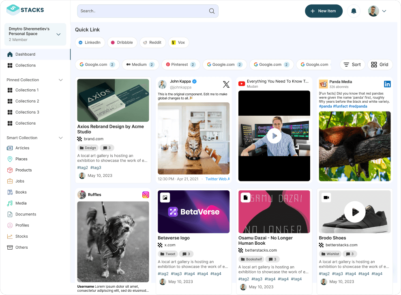Click the Stacks logo
Viewport: 401px width, 295px height.
click(x=25, y=10)
